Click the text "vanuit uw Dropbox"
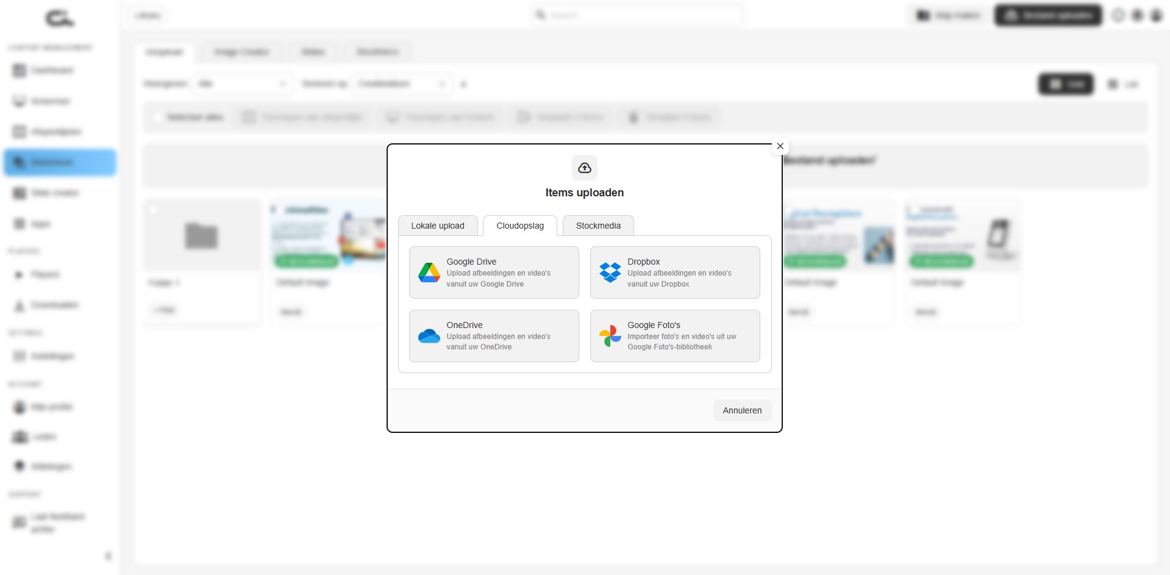The height and width of the screenshot is (575, 1170). [658, 284]
